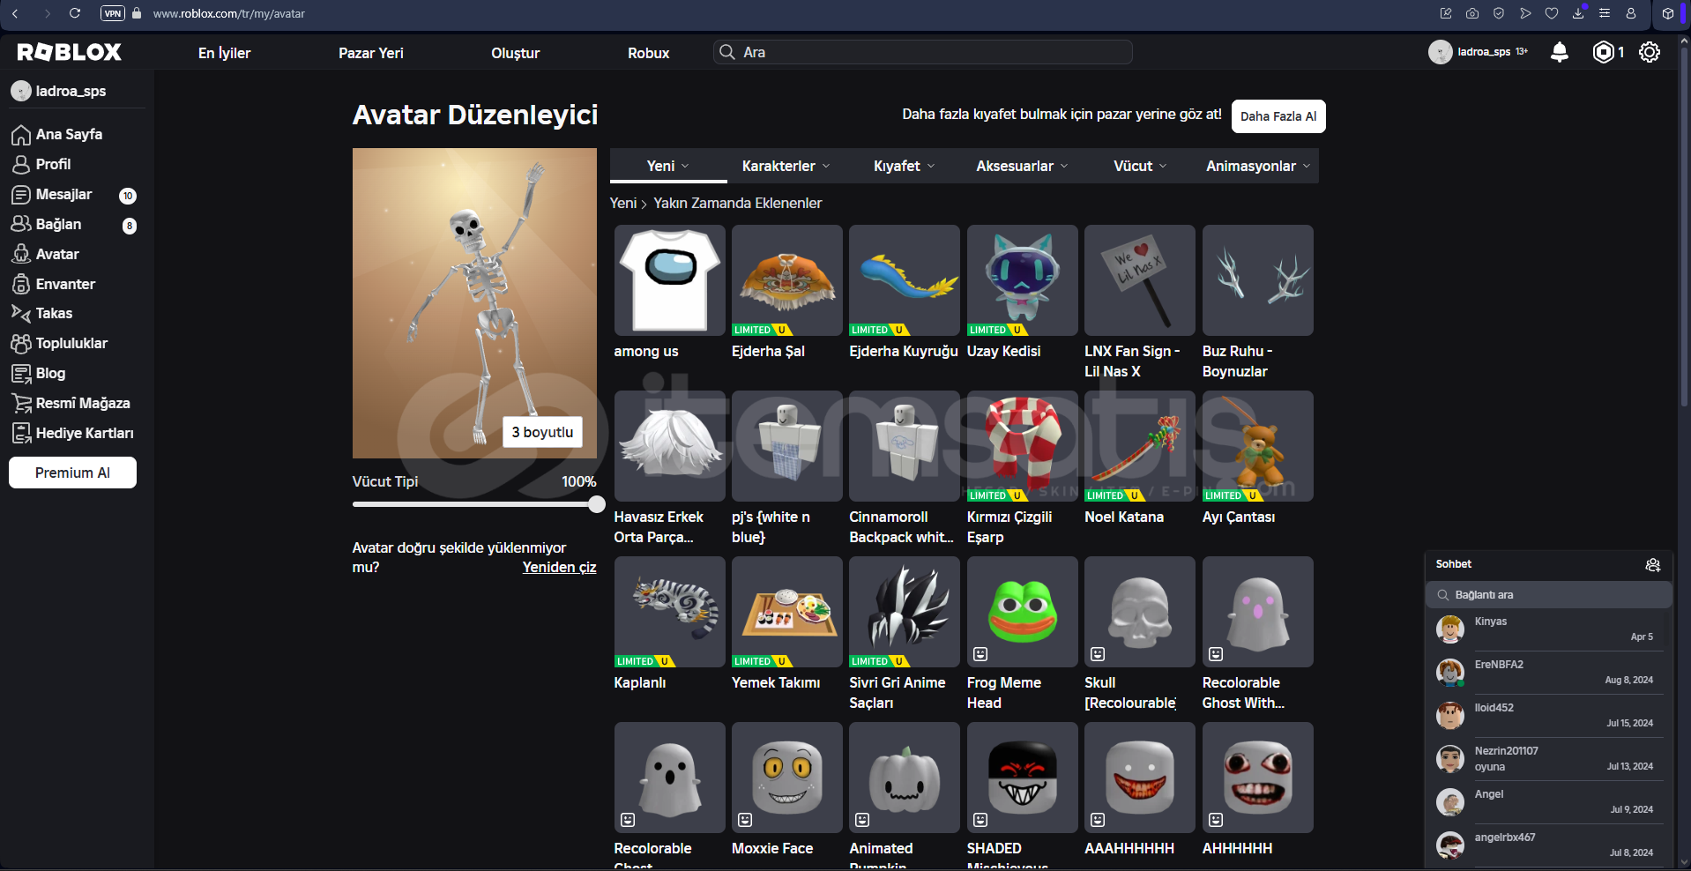The height and width of the screenshot is (871, 1691).
Task: Open chat with lloid452
Action: click(x=1549, y=716)
